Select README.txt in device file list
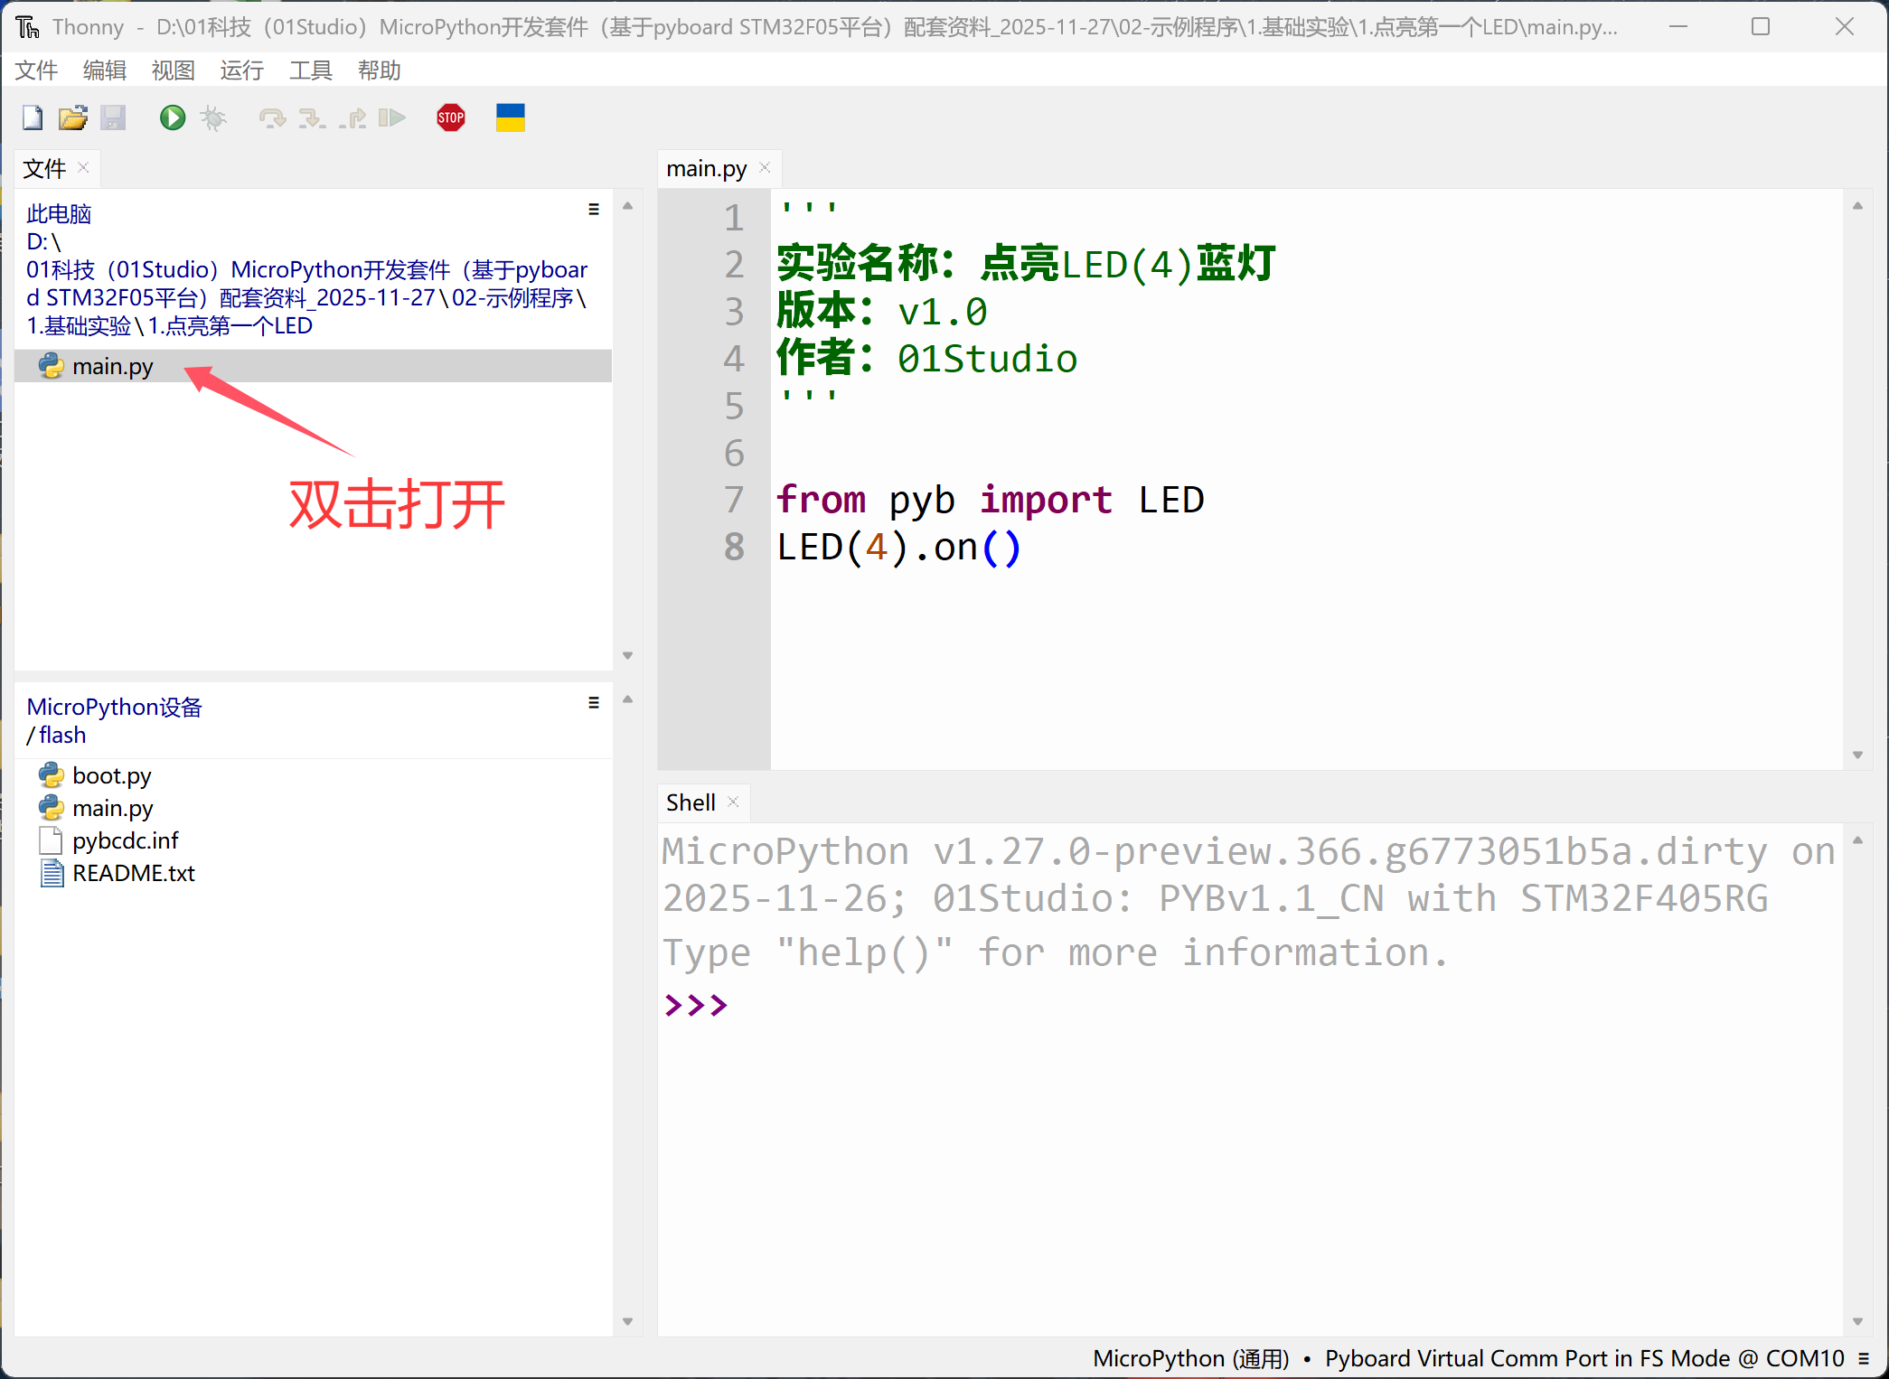Screen dimensions: 1889x1379 [133, 873]
